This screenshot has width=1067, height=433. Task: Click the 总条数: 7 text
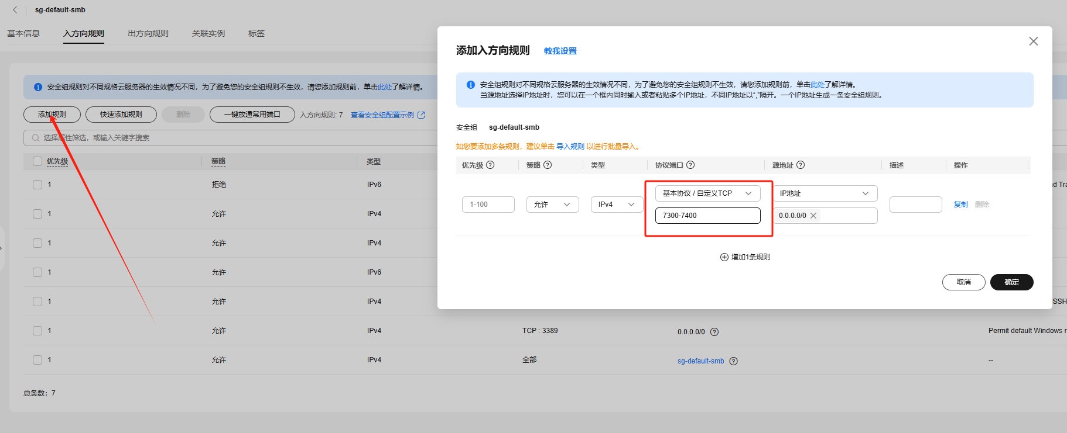[39, 393]
